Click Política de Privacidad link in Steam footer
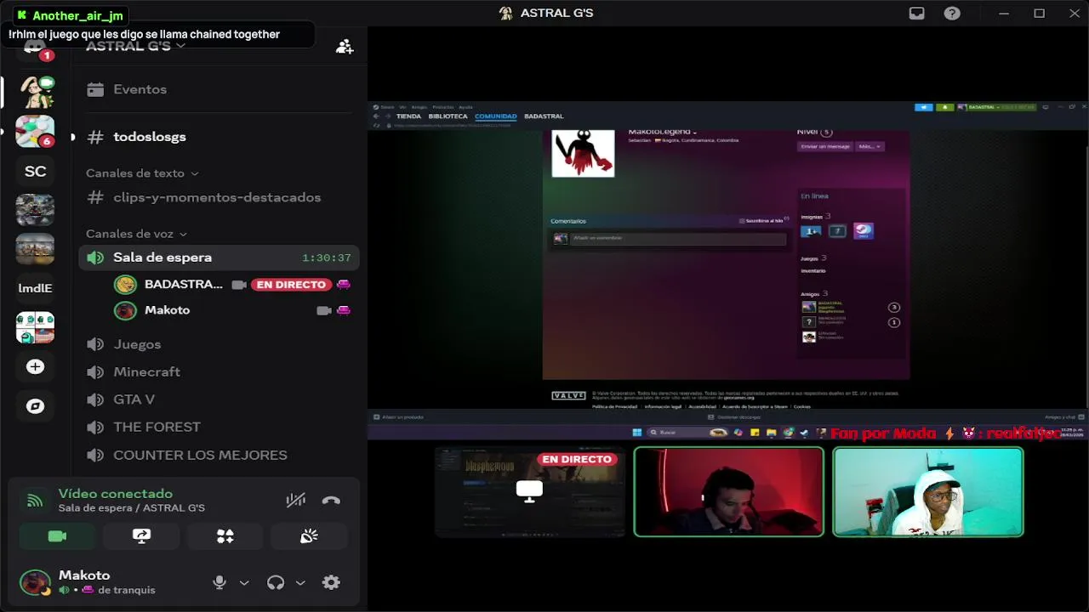The width and height of the screenshot is (1089, 612). pyautogui.click(x=615, y=407)
